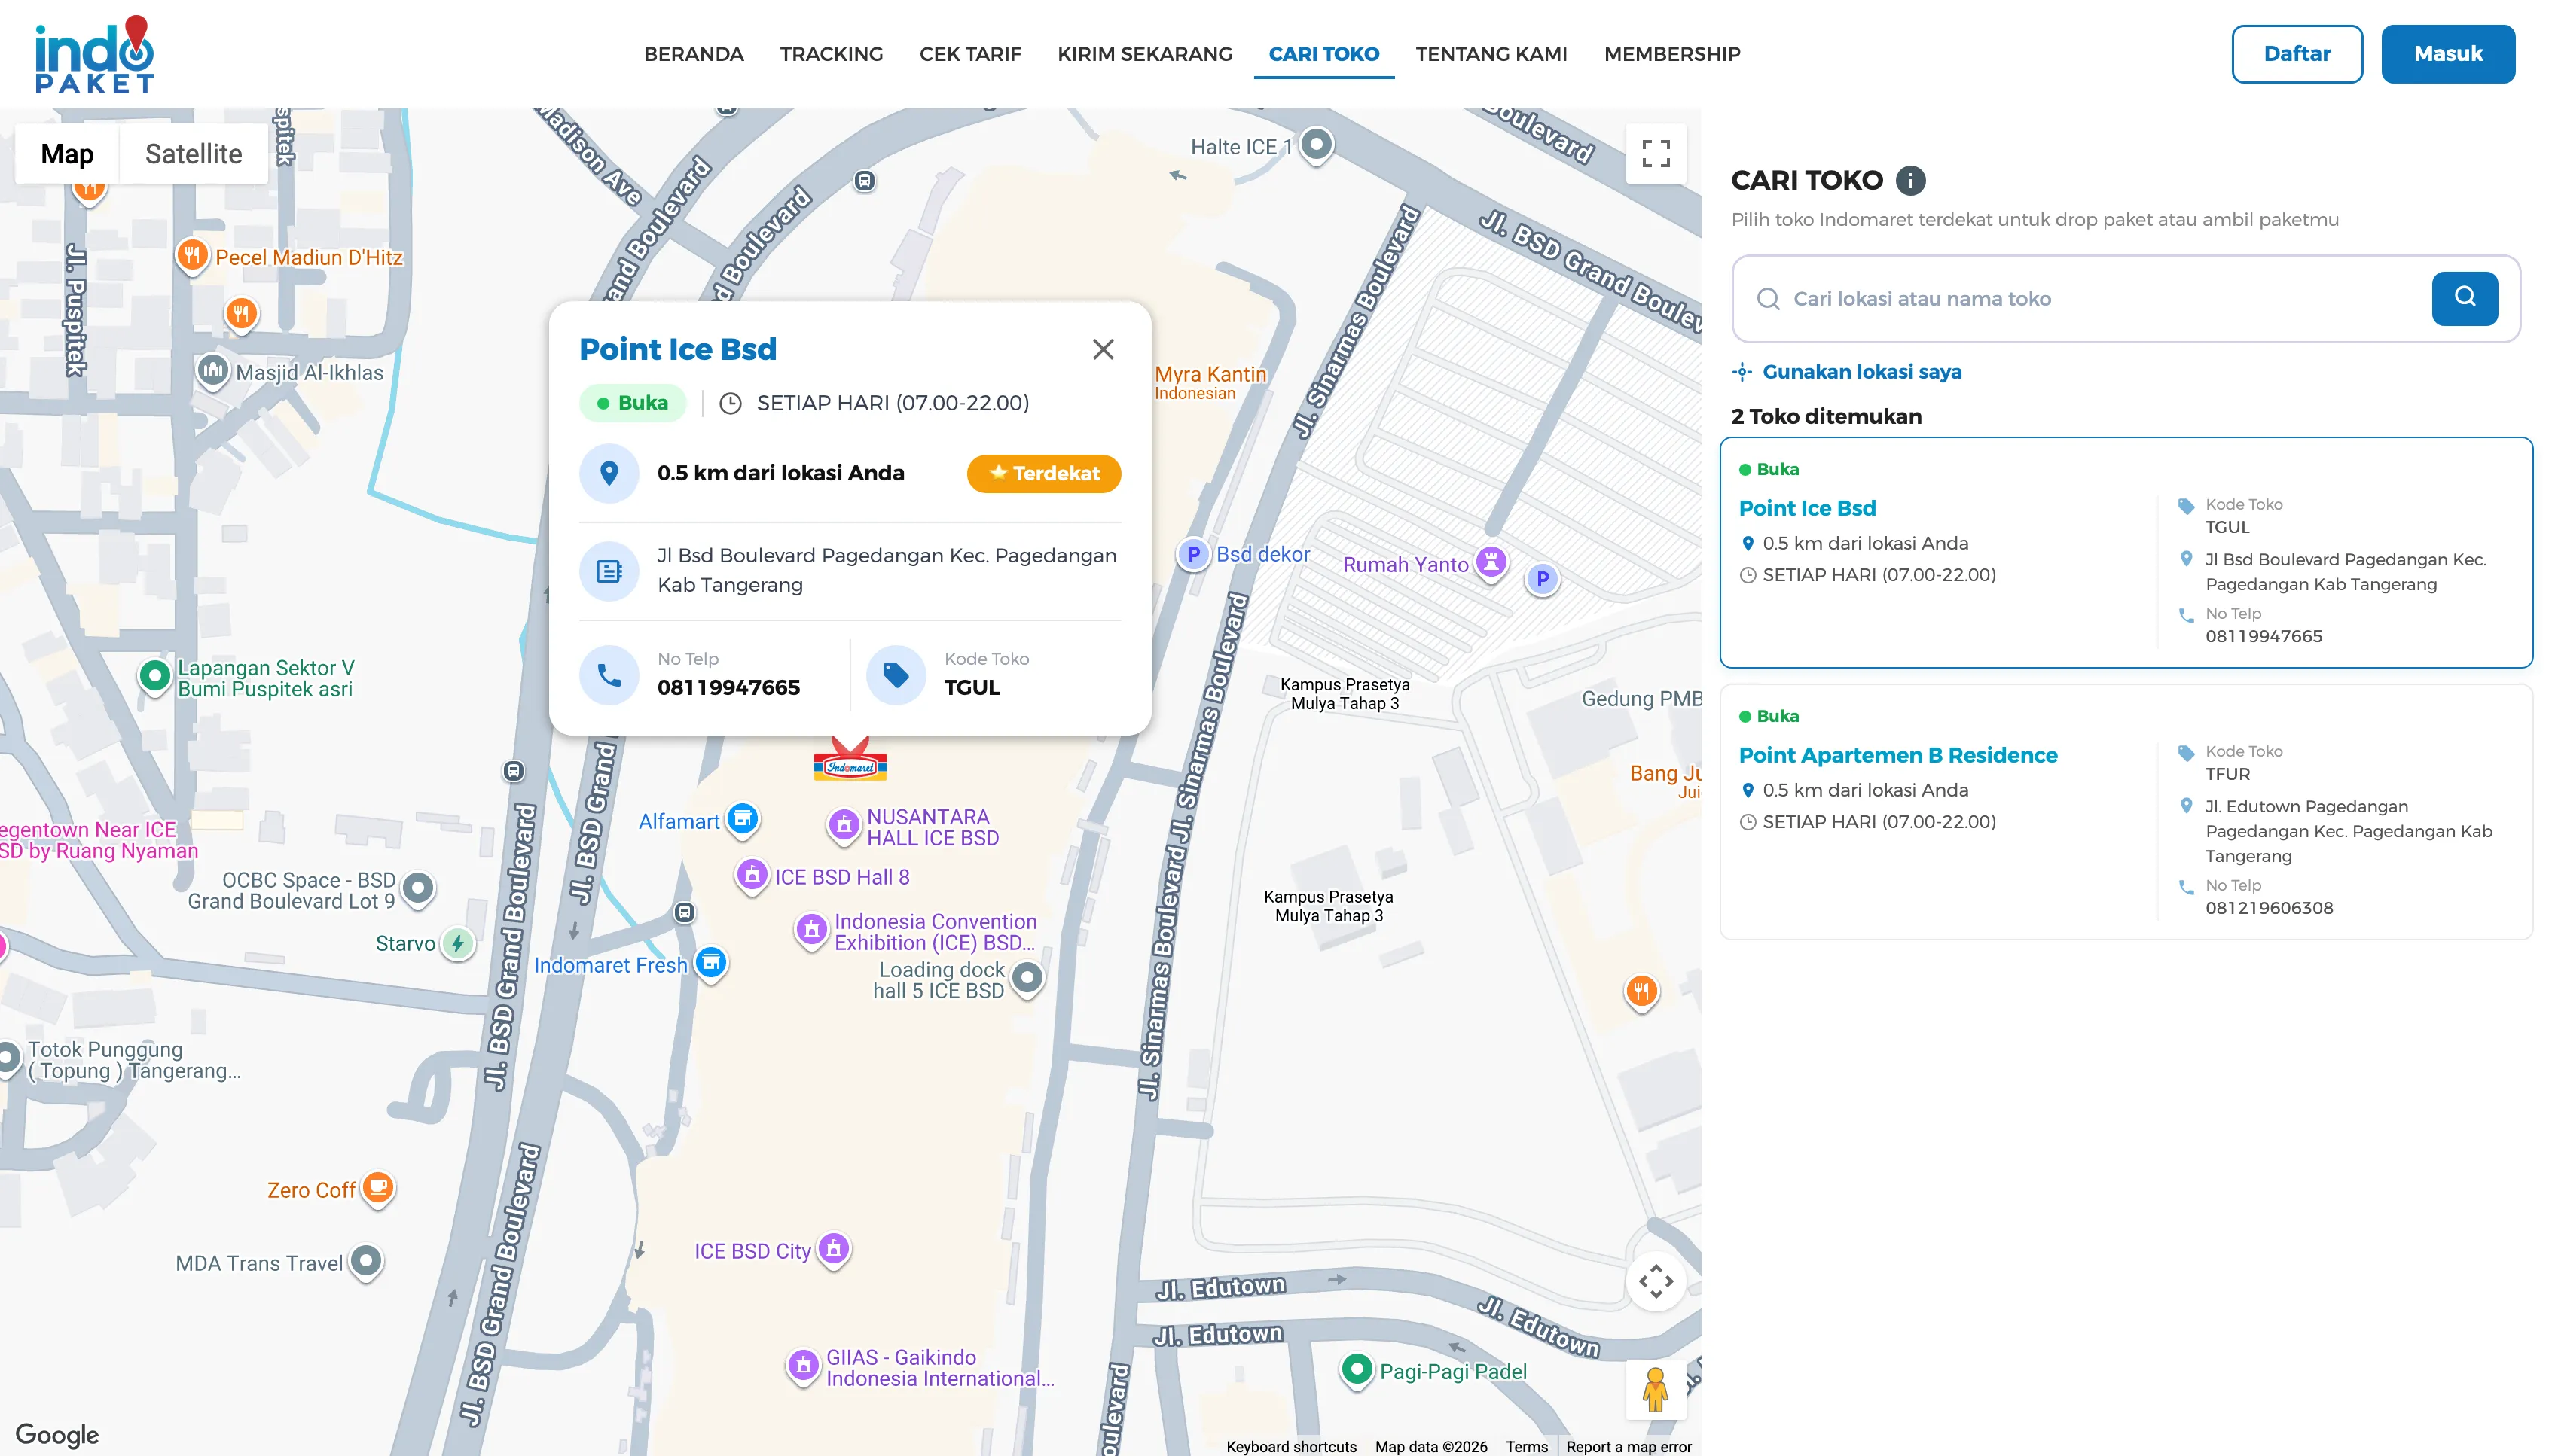Screen dimensions: 2552x1456
Task: Open Point Ice Bsd store card
Action: 2125,552
